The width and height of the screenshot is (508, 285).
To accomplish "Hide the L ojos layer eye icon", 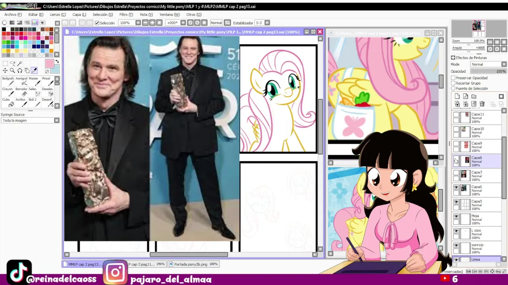I will 456,231.
